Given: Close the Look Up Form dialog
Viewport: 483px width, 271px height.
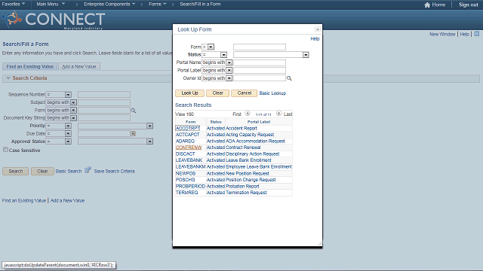Looking at the screenshot, I should tap(317, 29).
